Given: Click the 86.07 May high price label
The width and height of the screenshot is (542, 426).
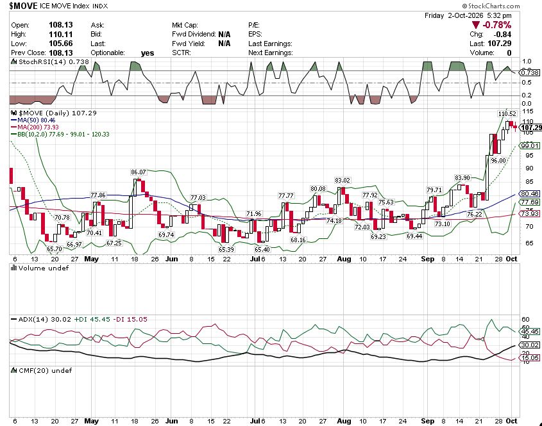Looking at the screenshot, I should tap(139, 172).
